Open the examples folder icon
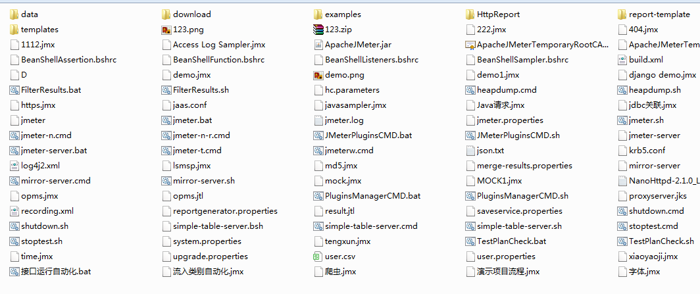Image resolution: width=700 pixels, height=294 pixels. (x=318, y=14)
